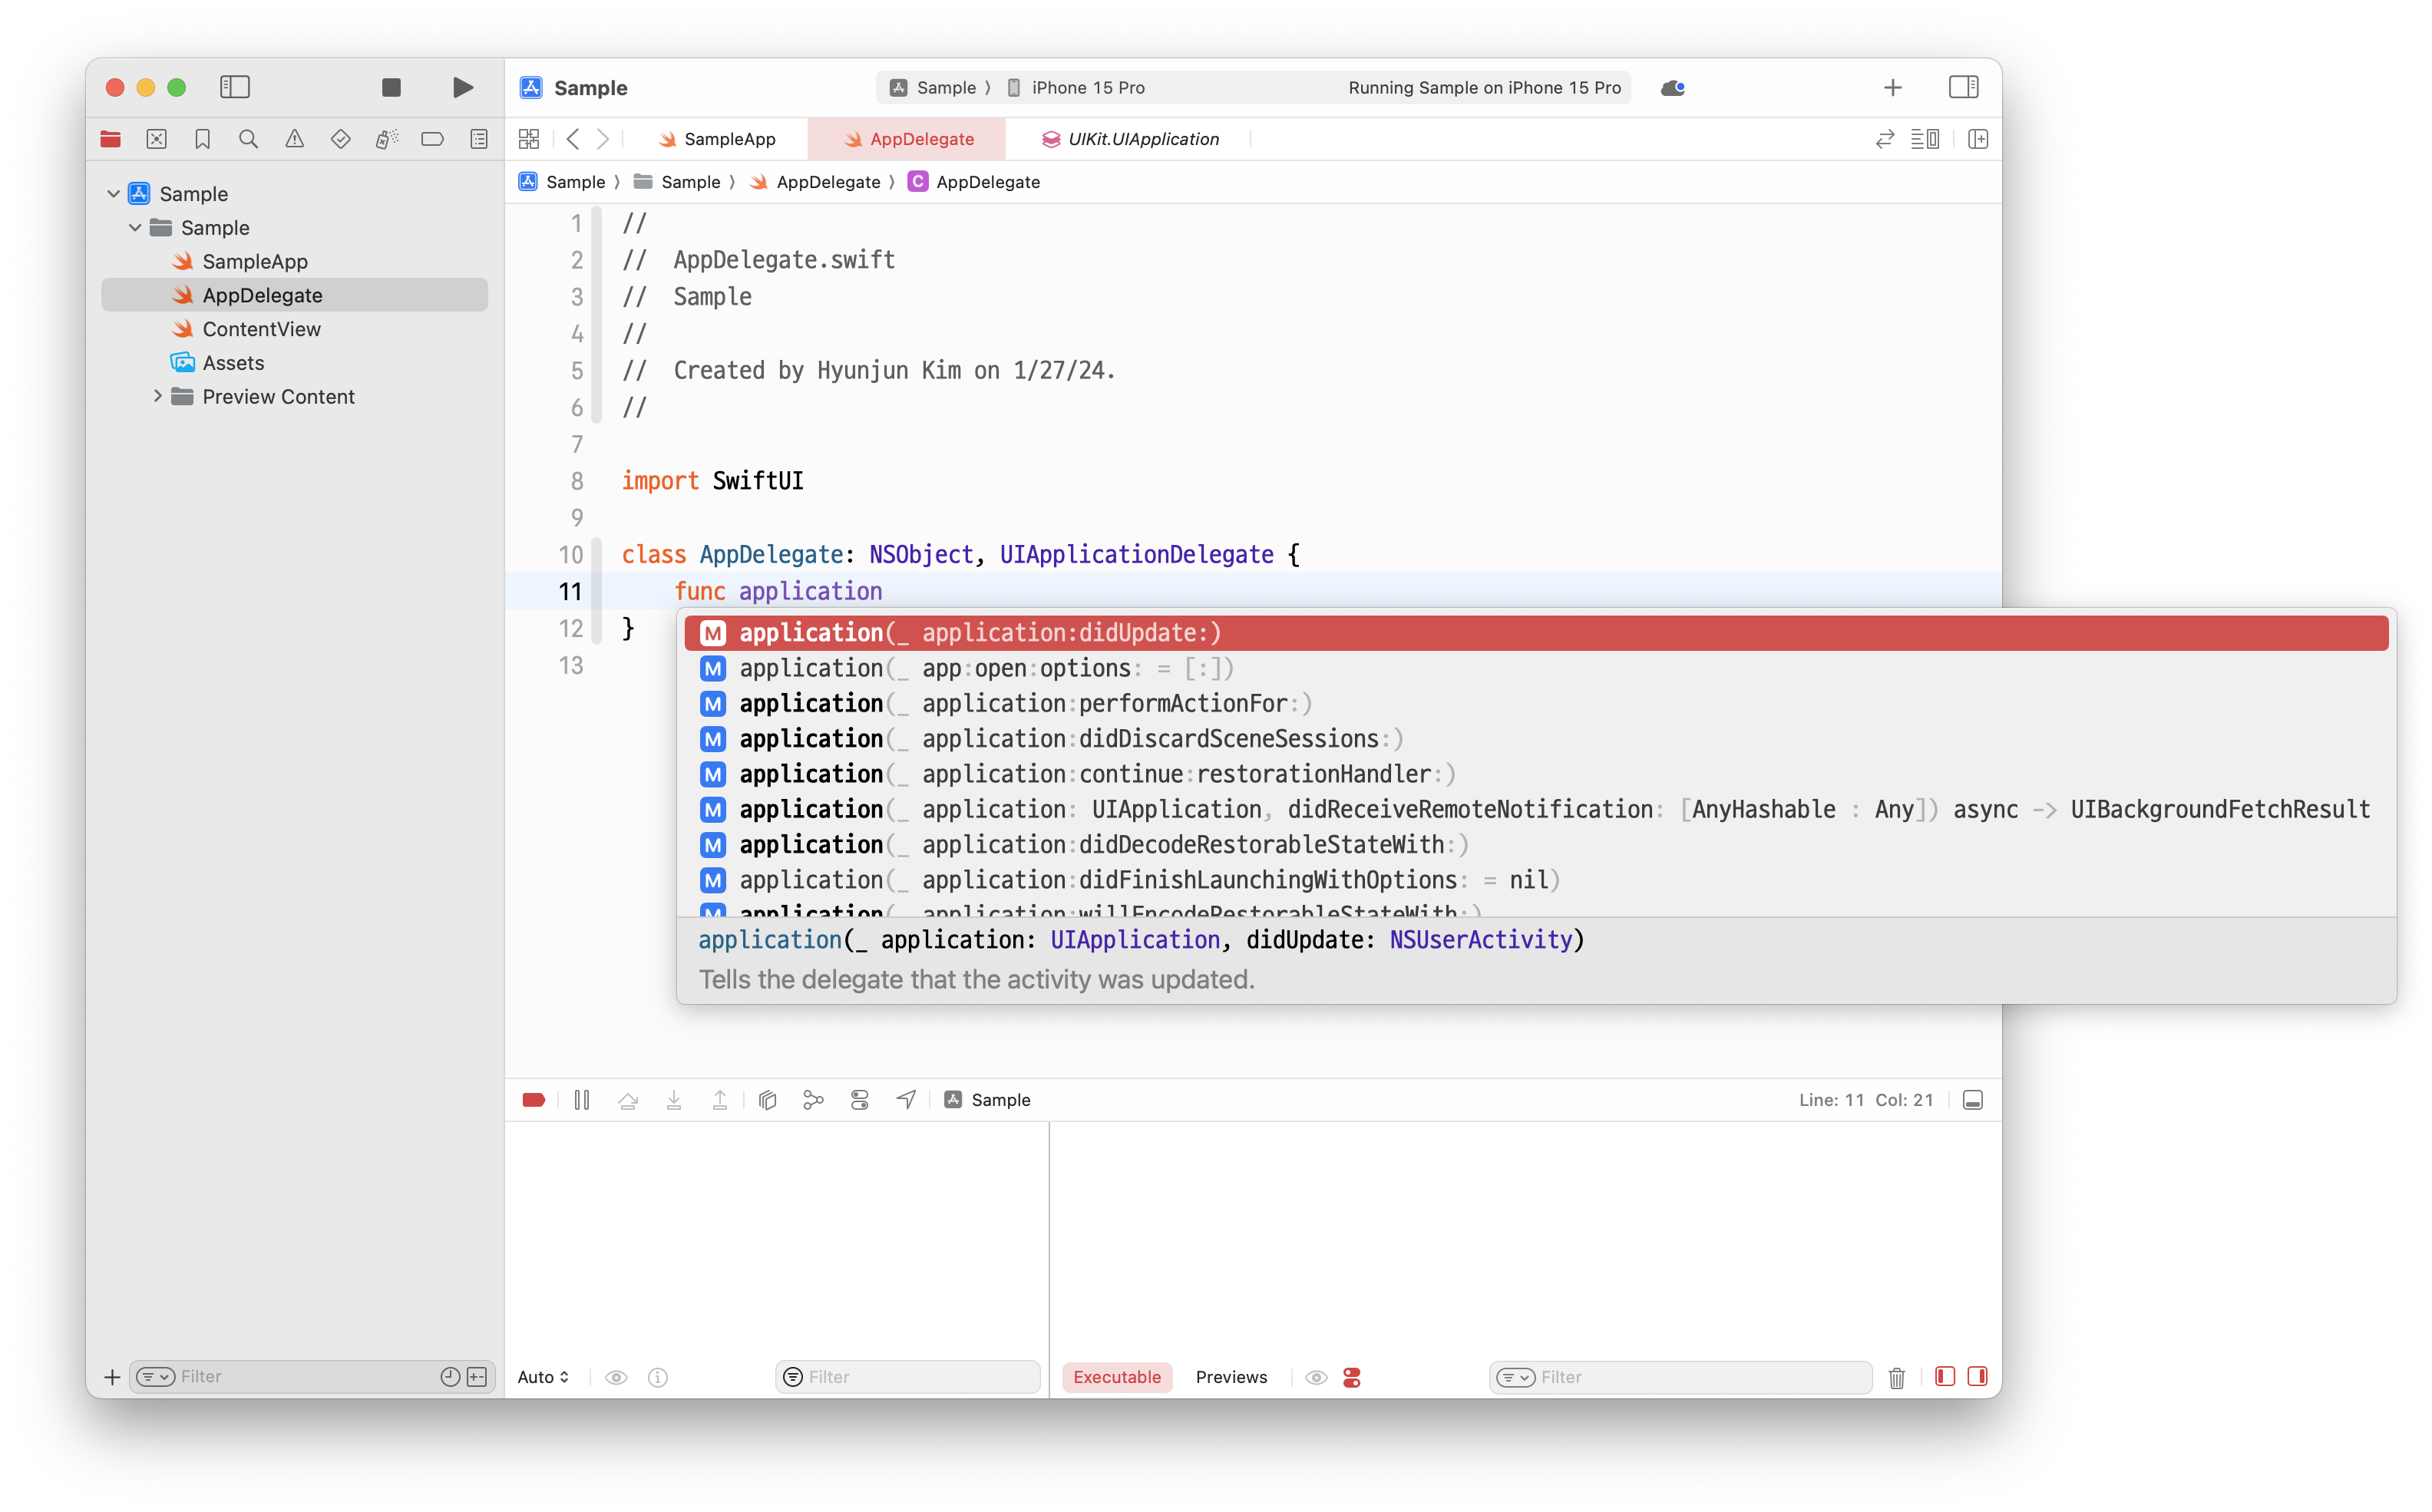
Task: Click the Simulate Location arrow icon
Action: click(906, 1100)
